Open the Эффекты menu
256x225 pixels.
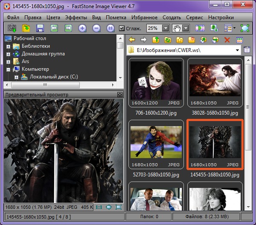(x=76, y=17)
